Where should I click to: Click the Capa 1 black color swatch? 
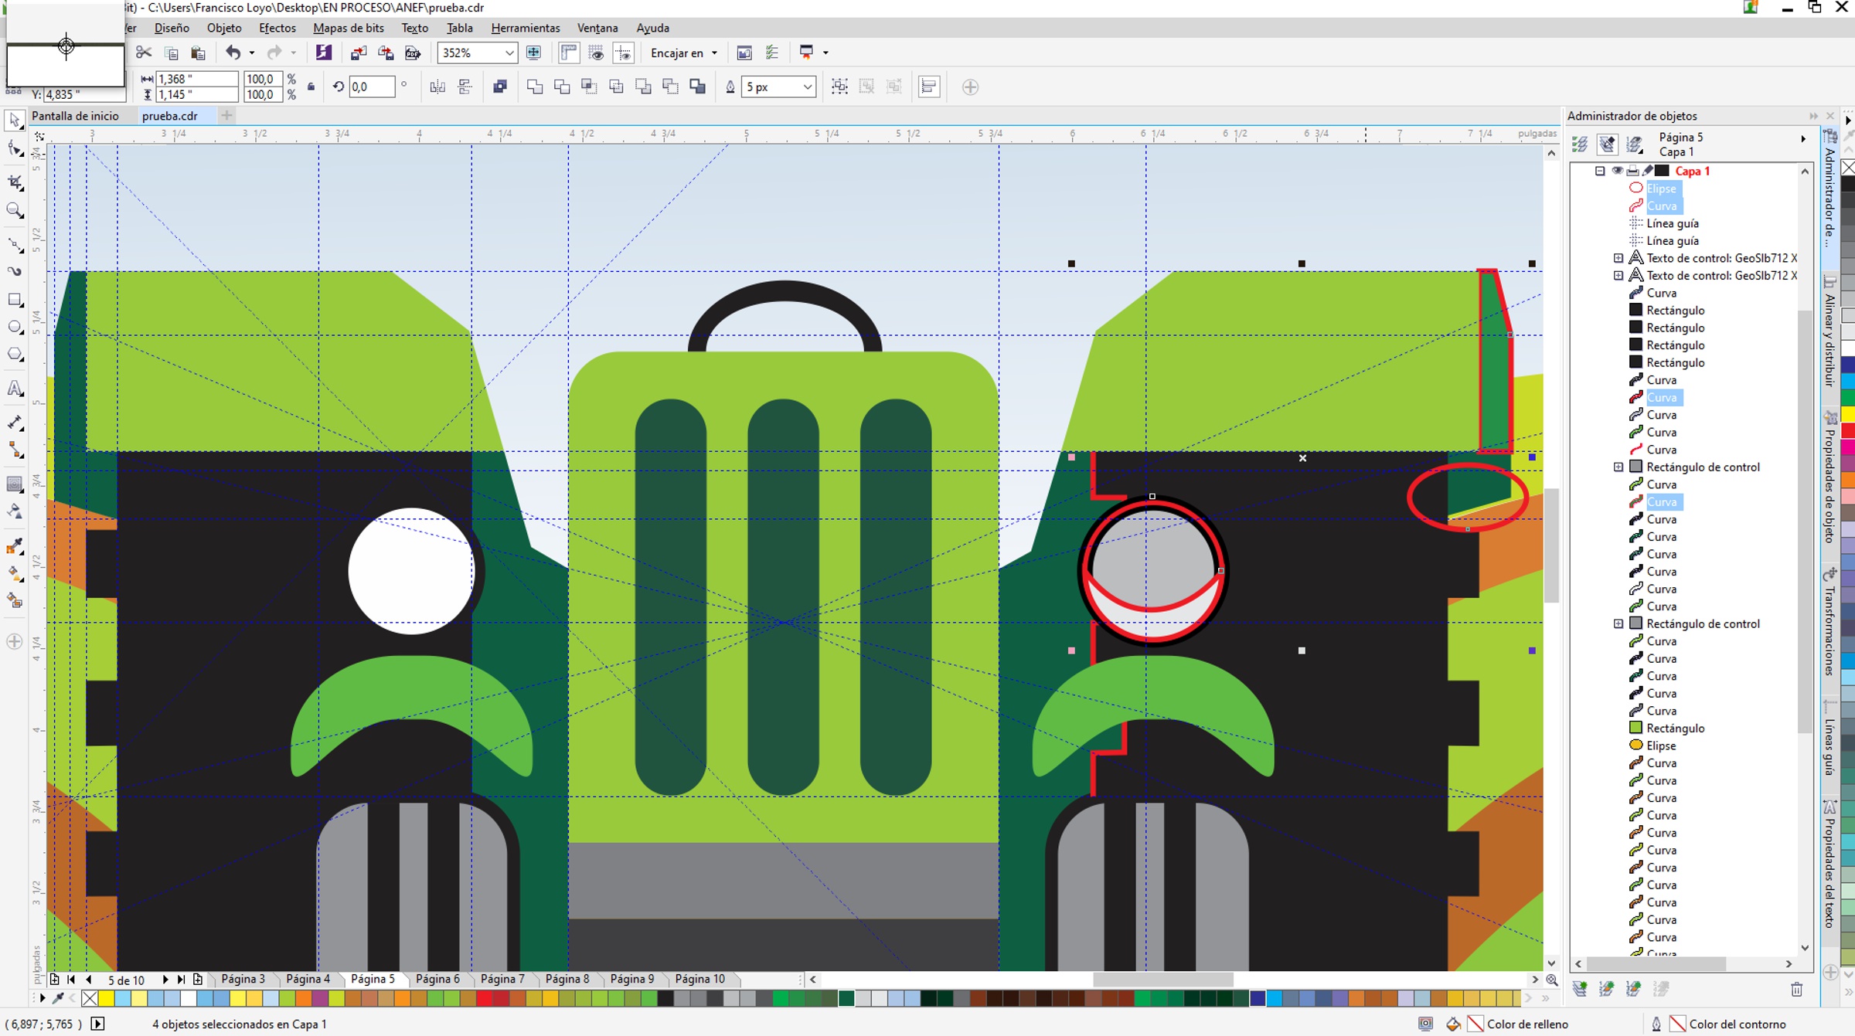pos(1662,171)
